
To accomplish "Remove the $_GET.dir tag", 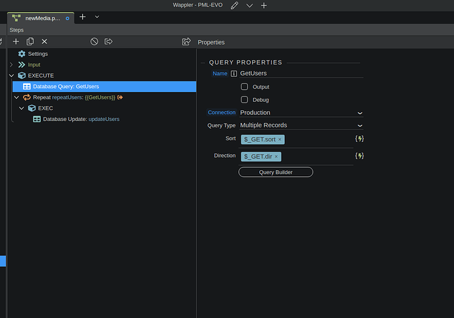I will tap(276, 156).
